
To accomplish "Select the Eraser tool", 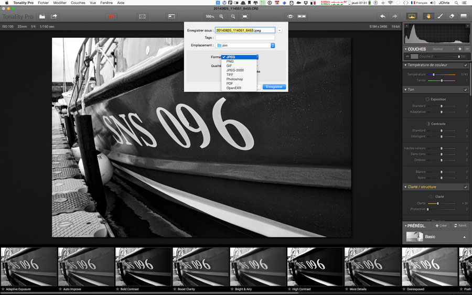I will tap(452, 16).
